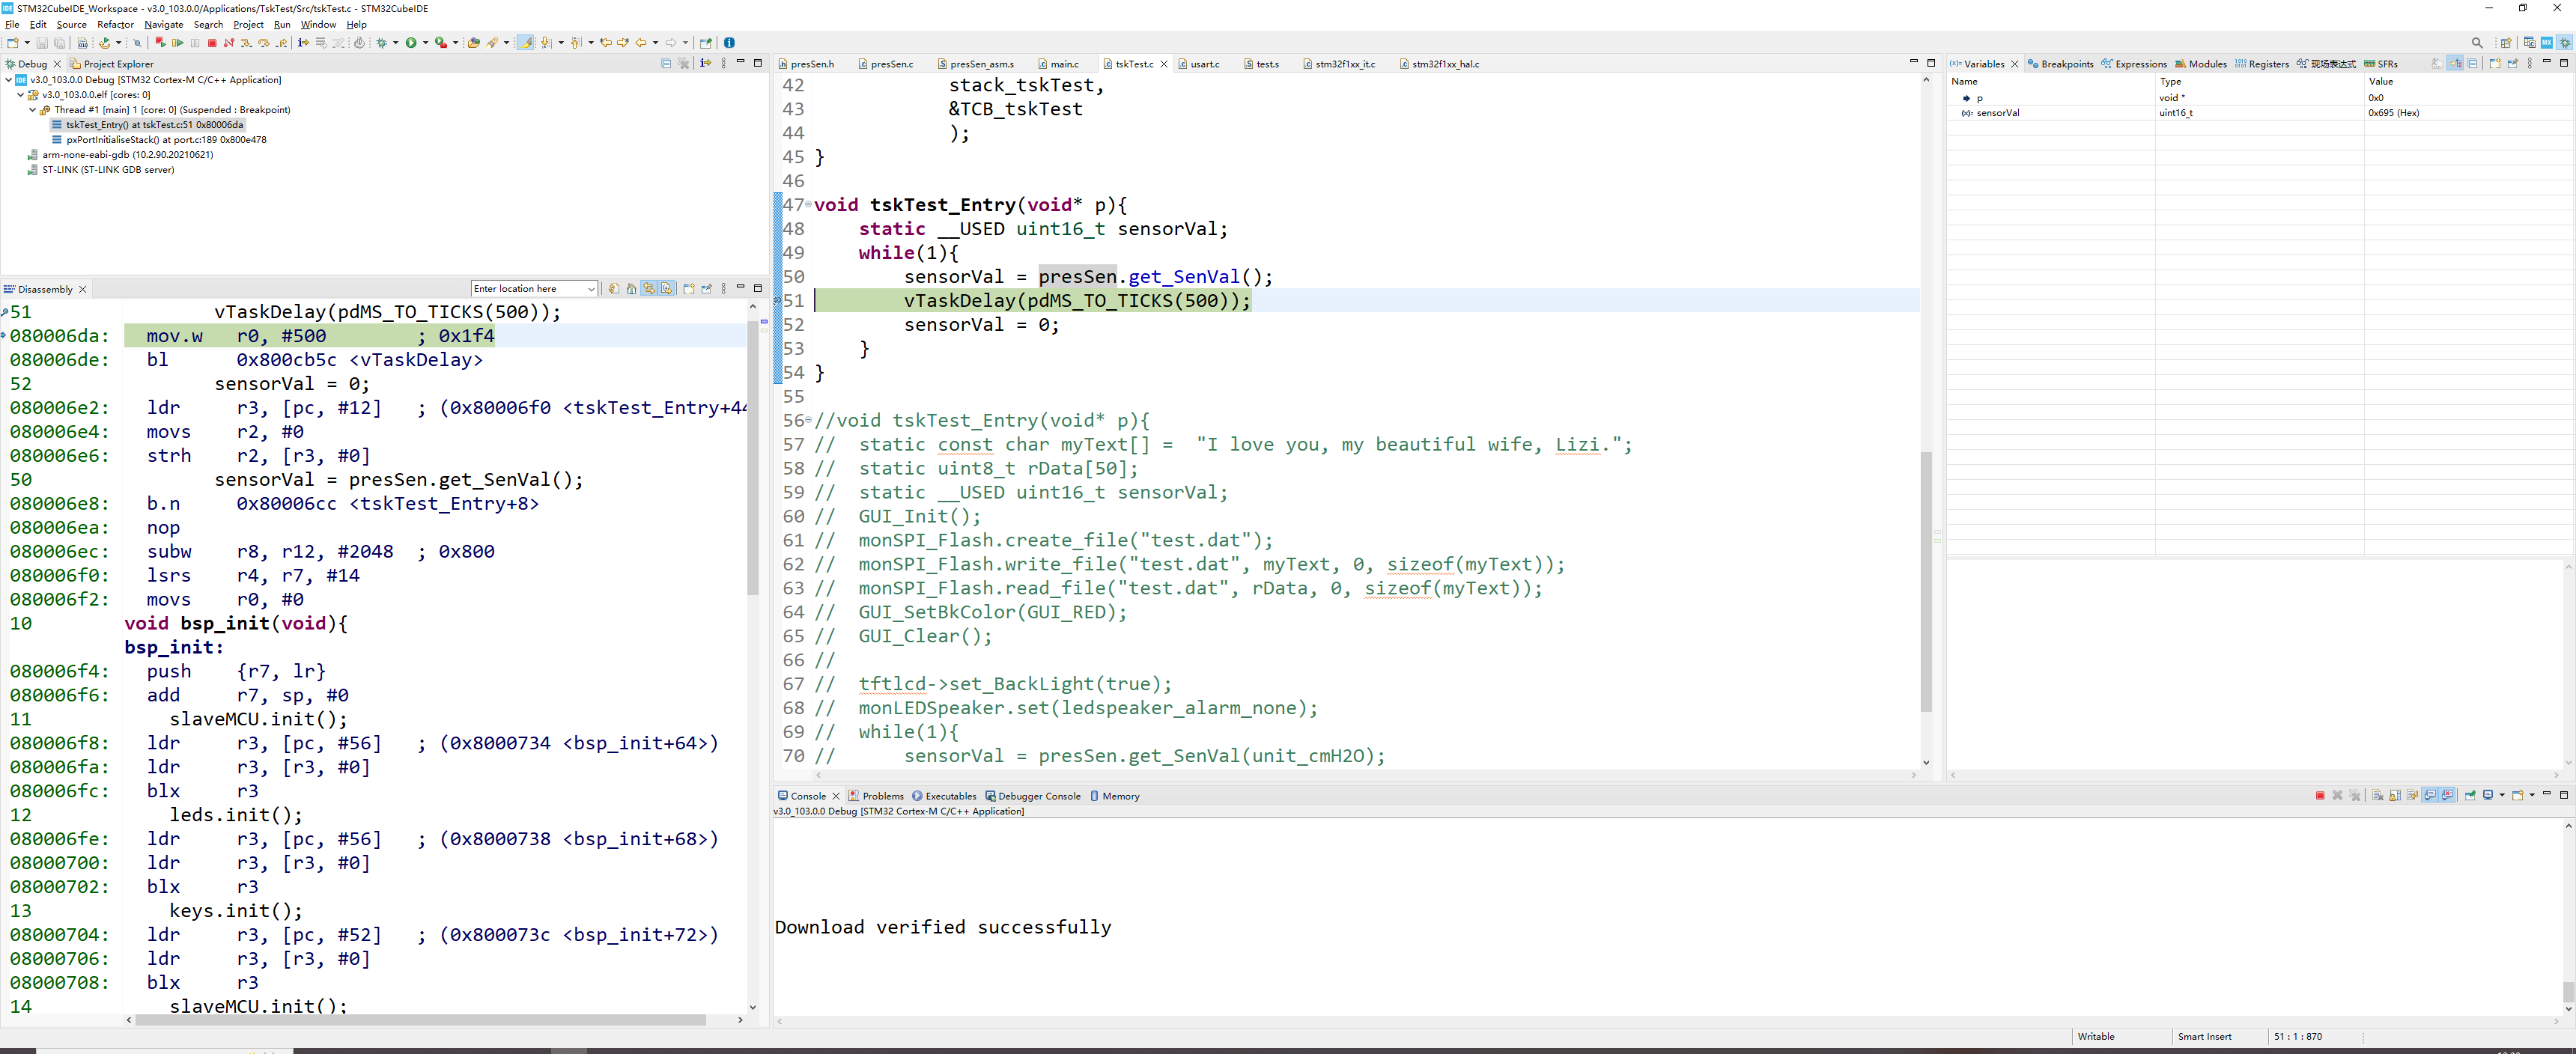Screen dimensions: 2576x1054
Task: Open the SFRs tab
Action: tap(2380, 64)
